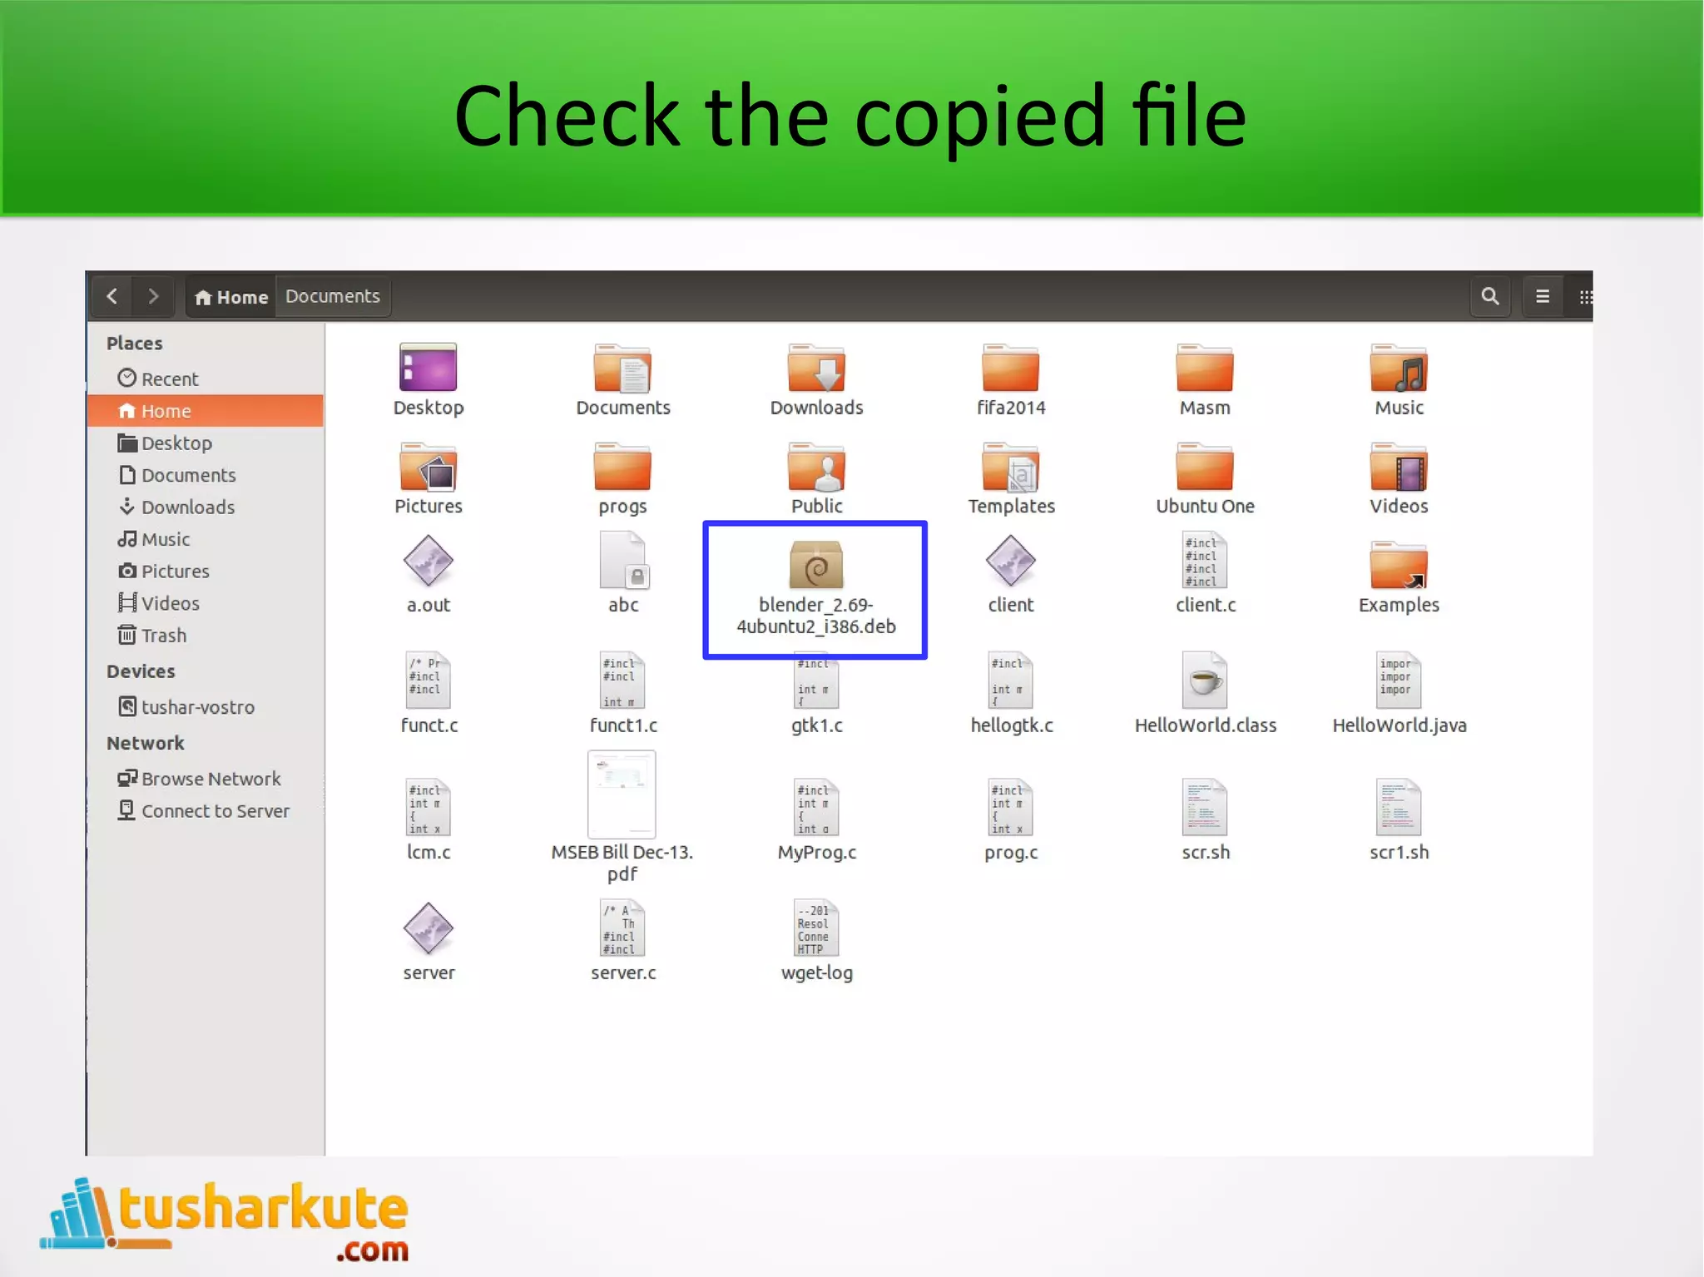Switch to grid view icon
Screen dimensions: 1704x1277
[x=1584, y=296]
